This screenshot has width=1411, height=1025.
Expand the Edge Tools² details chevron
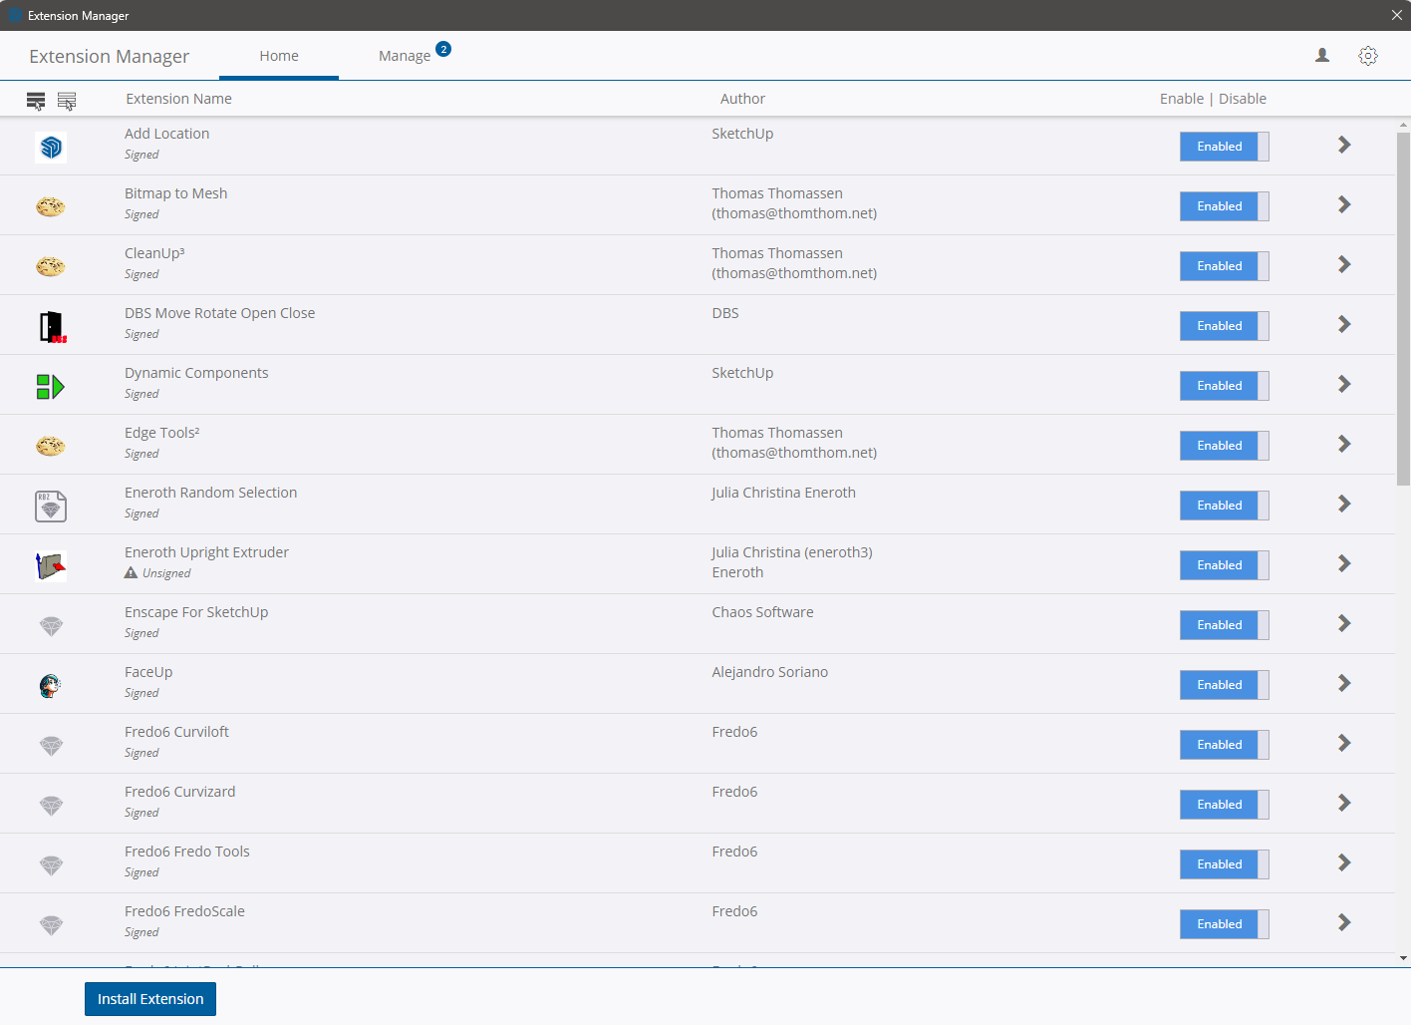1344,445
